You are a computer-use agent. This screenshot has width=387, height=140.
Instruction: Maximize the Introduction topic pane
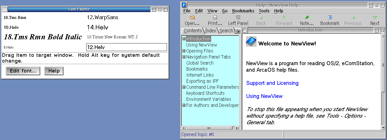click(x=383, y=30)
